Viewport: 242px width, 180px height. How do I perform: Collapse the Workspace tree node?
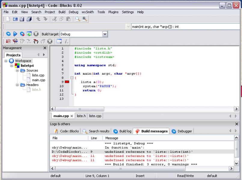[6, 61]
